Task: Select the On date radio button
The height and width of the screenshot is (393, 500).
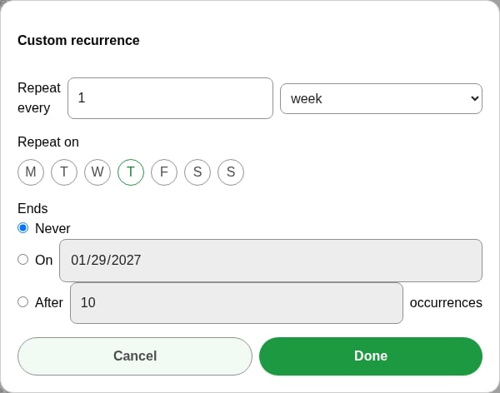Action: point(23,260)
